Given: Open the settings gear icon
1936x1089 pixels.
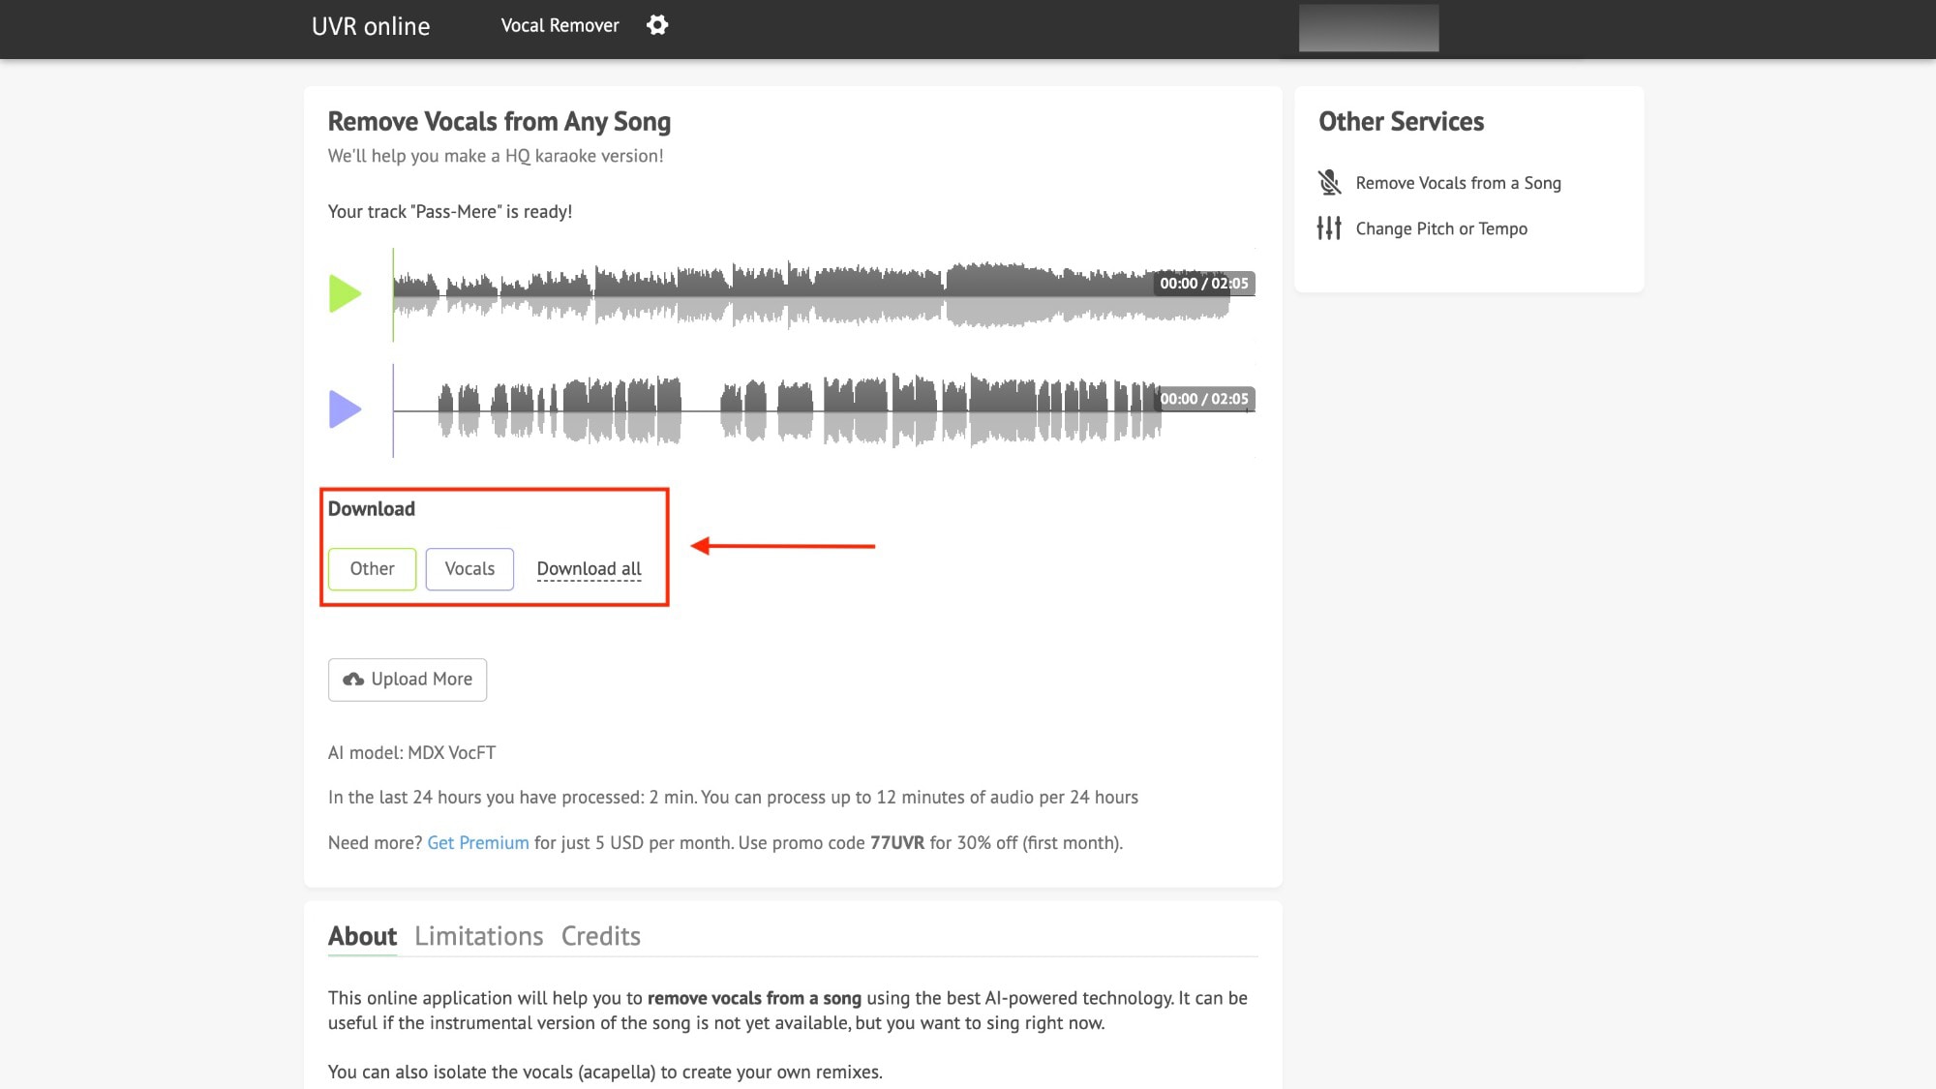Looking at the screenshot, I should point(657,25).
